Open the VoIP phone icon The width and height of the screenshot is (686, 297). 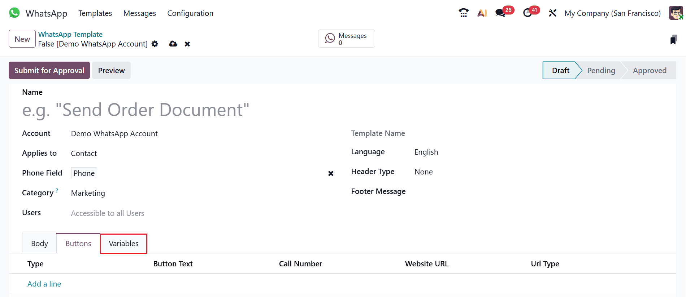tap(464, 13)
